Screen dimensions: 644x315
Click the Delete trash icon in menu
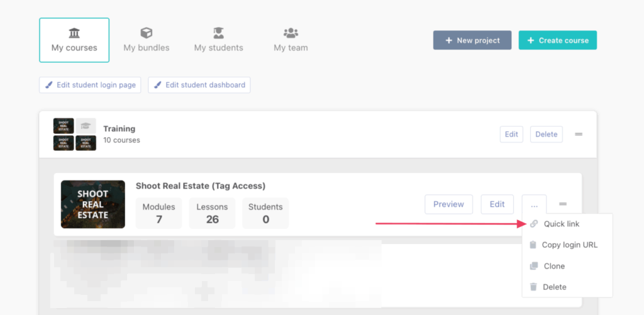click(x=533, y=287)
